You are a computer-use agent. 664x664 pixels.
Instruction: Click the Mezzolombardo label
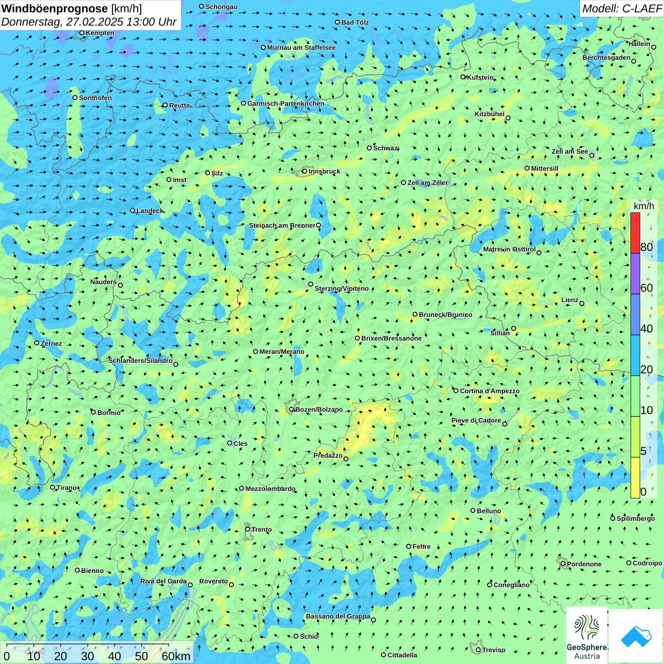(x=270, y=489)
